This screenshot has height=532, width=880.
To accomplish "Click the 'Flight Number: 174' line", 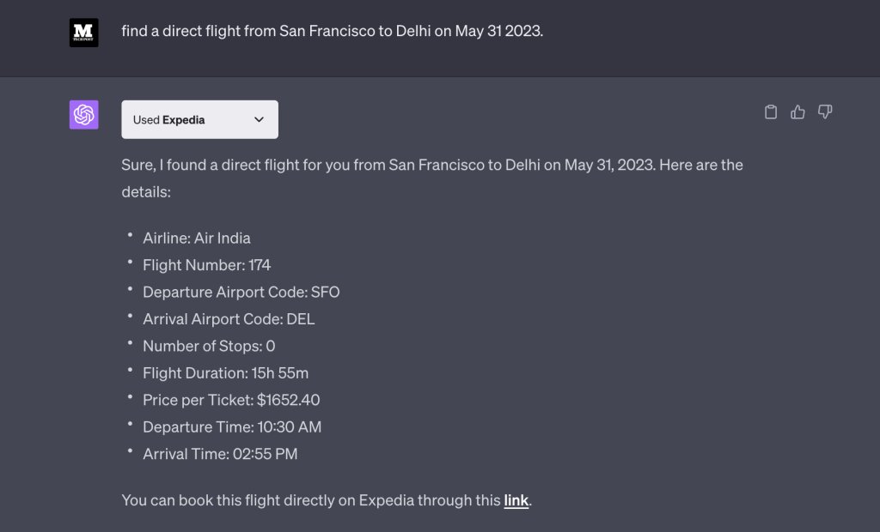I will (206, 265).
